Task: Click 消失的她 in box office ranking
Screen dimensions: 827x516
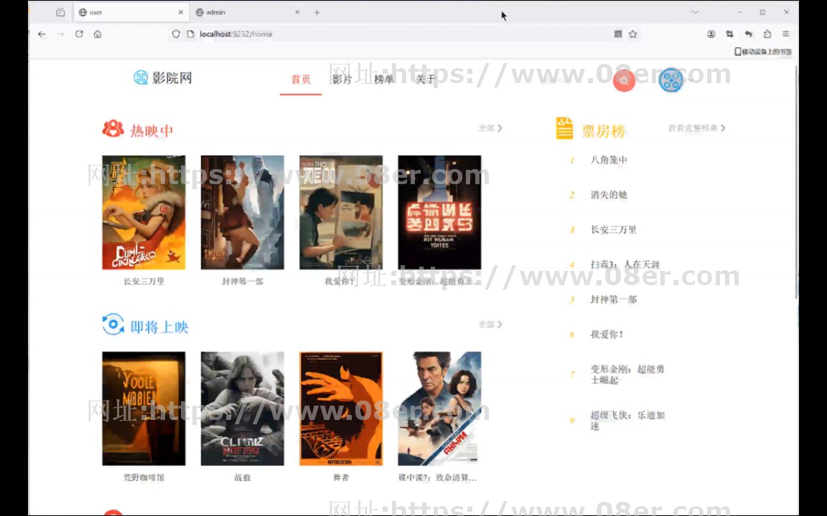Action: pos(609,195)
